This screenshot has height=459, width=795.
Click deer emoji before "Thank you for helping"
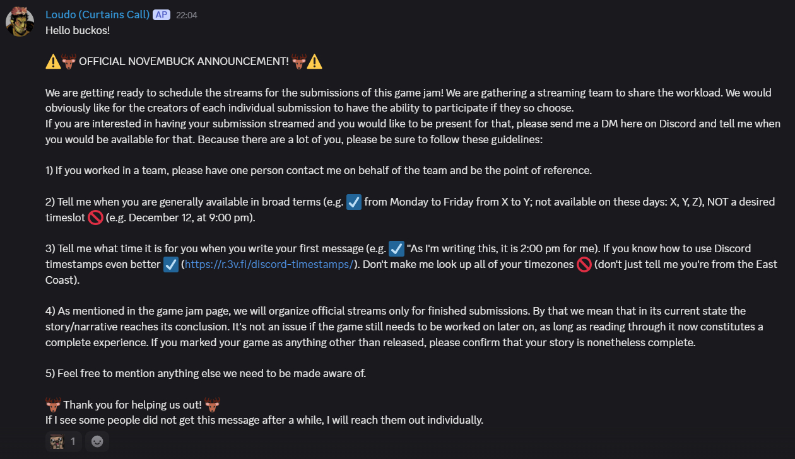click(53, 404)
